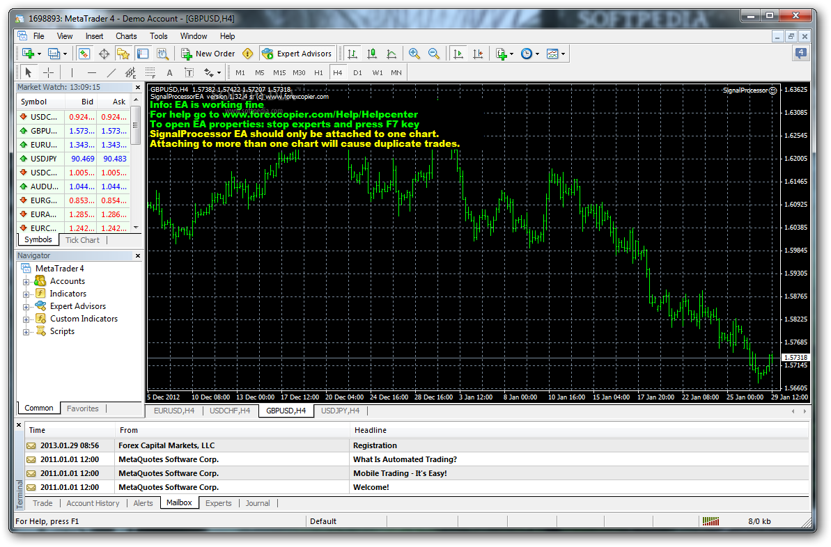Close the Market Watch panel

point(138,88)
